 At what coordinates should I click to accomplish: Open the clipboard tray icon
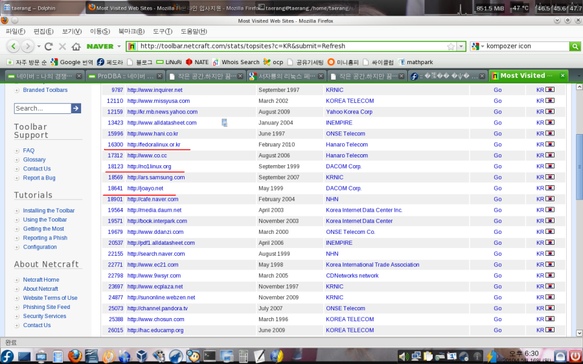coord(428,357)
